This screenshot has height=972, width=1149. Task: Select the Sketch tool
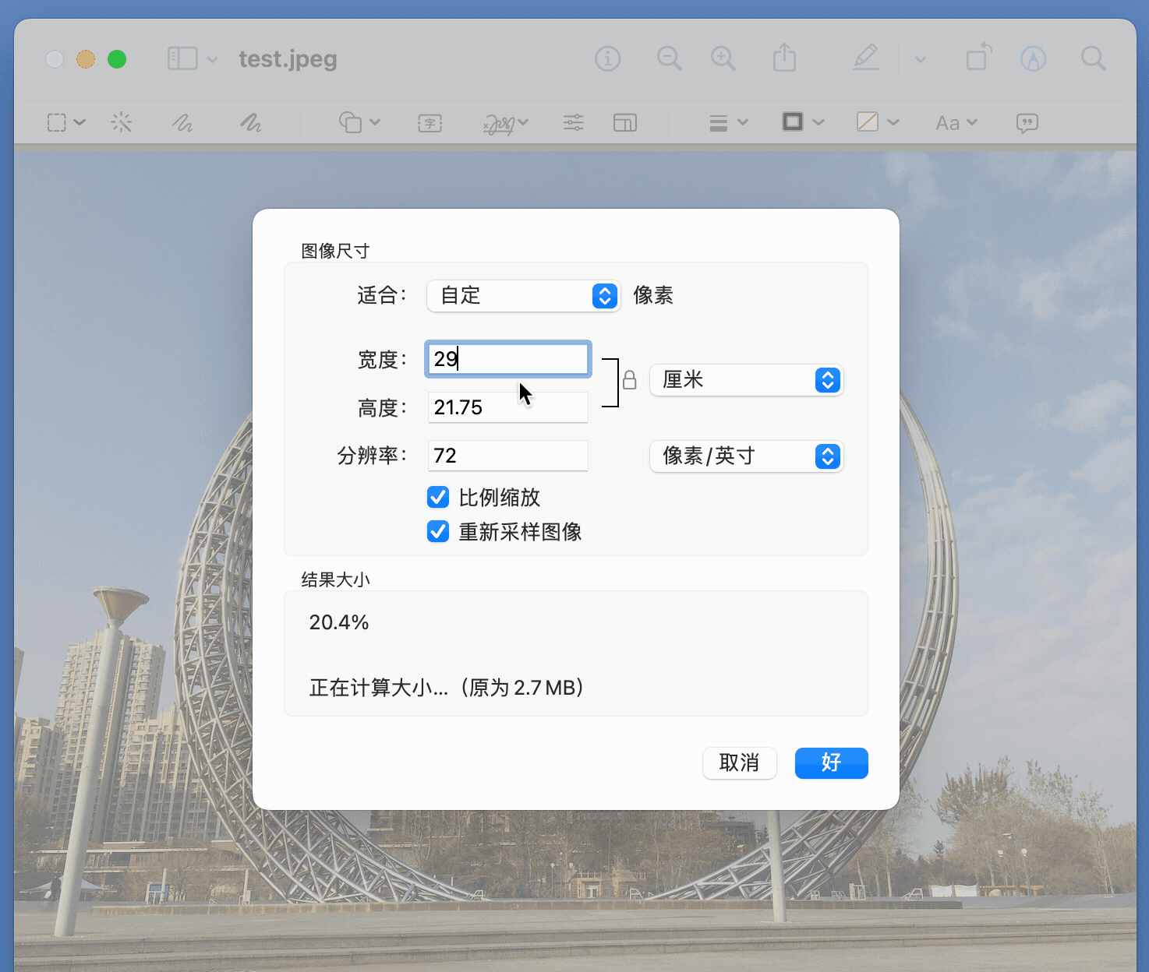click(182, 122)
